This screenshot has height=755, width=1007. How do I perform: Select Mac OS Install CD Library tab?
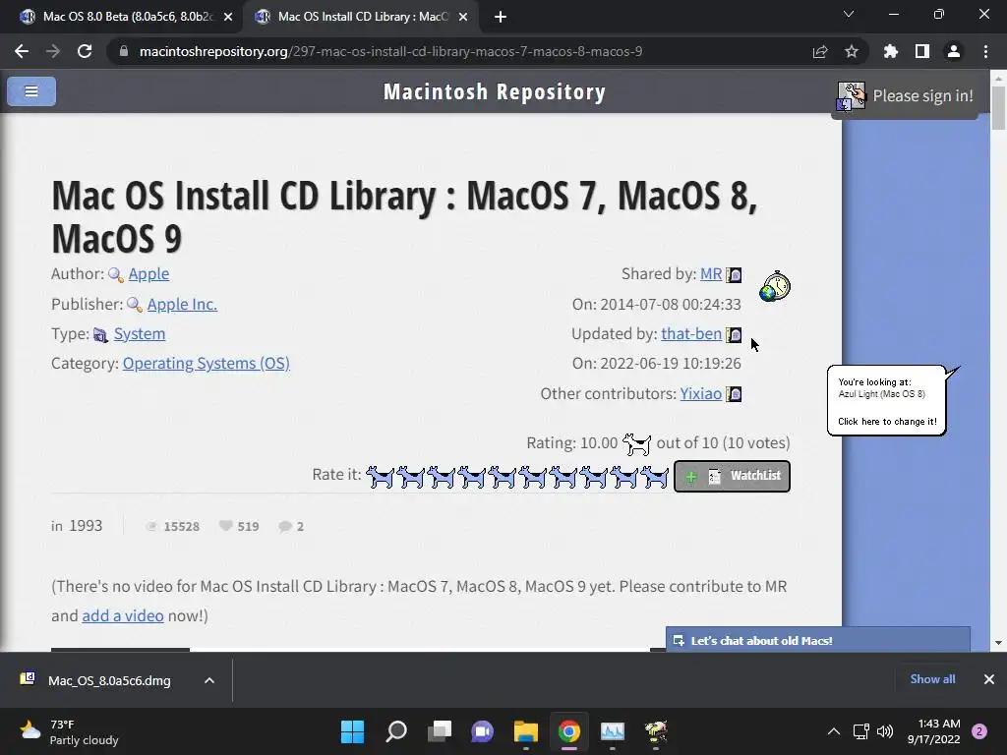363,17
